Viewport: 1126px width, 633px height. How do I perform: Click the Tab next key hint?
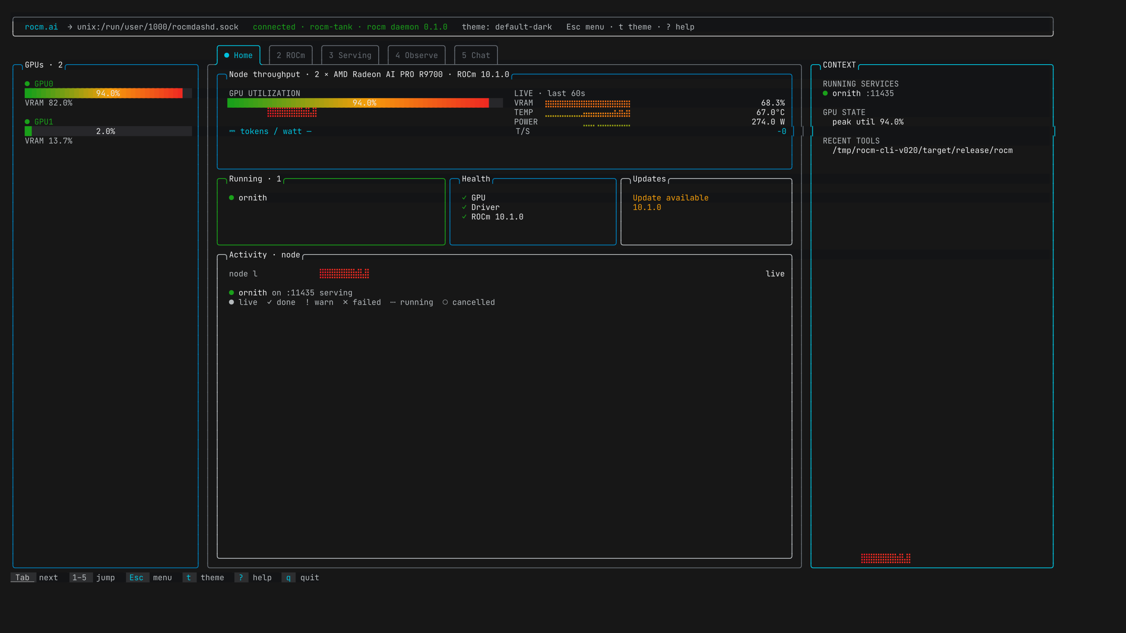click(x=34, y=578)
